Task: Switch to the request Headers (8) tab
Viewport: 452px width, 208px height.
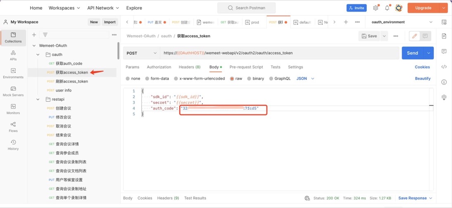Action: [189, 67]
